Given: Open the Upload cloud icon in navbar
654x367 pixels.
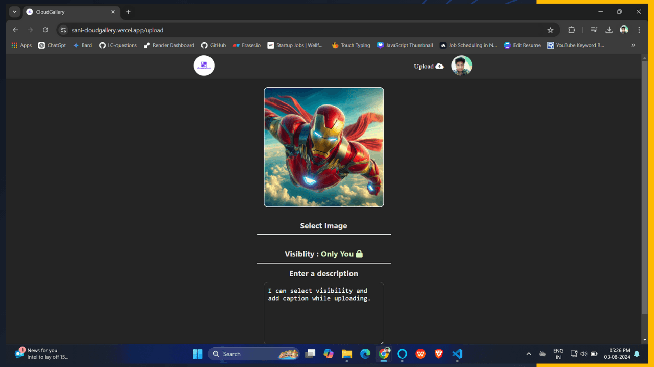Looking at the screenshot, I should pyautogui.click(x=439, y=66).
